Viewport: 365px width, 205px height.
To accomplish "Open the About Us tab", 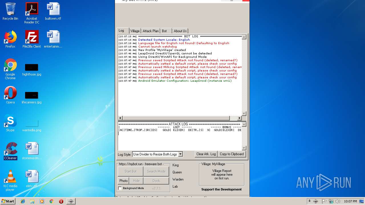I will [180, 31].
